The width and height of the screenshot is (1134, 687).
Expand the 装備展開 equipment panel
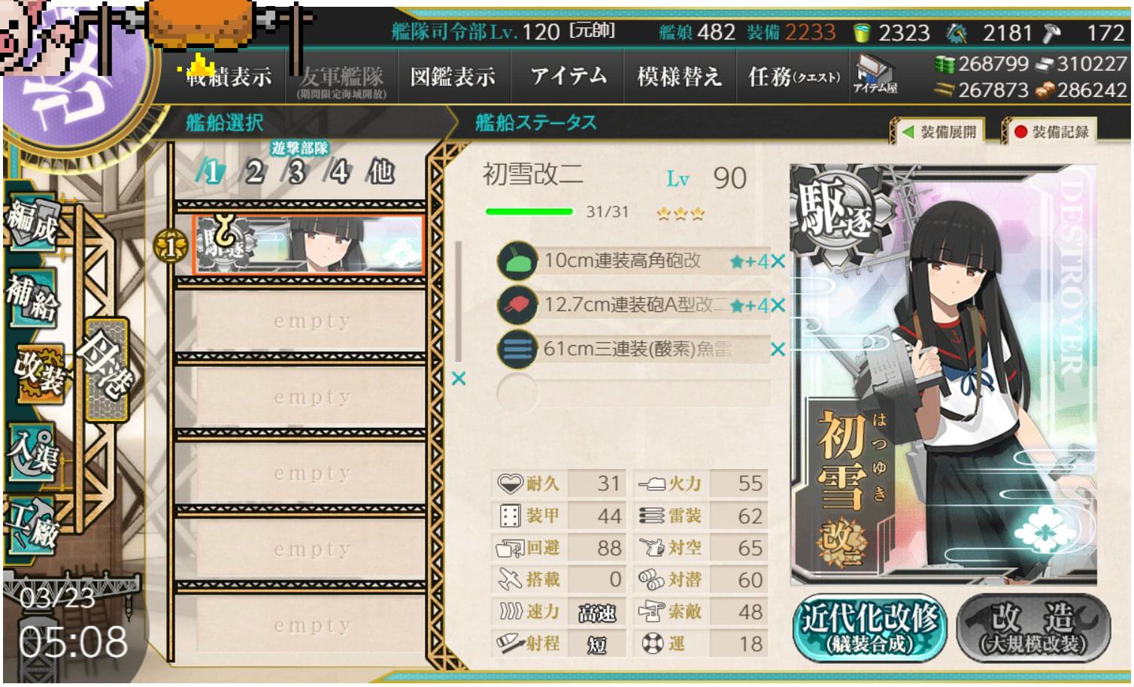click(941, 132)
